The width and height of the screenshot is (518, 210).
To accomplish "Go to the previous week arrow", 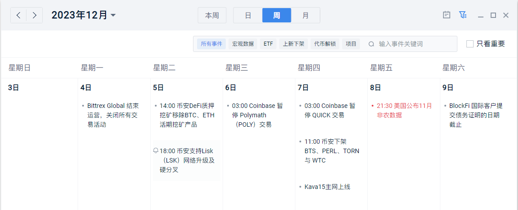I will 18,15.
